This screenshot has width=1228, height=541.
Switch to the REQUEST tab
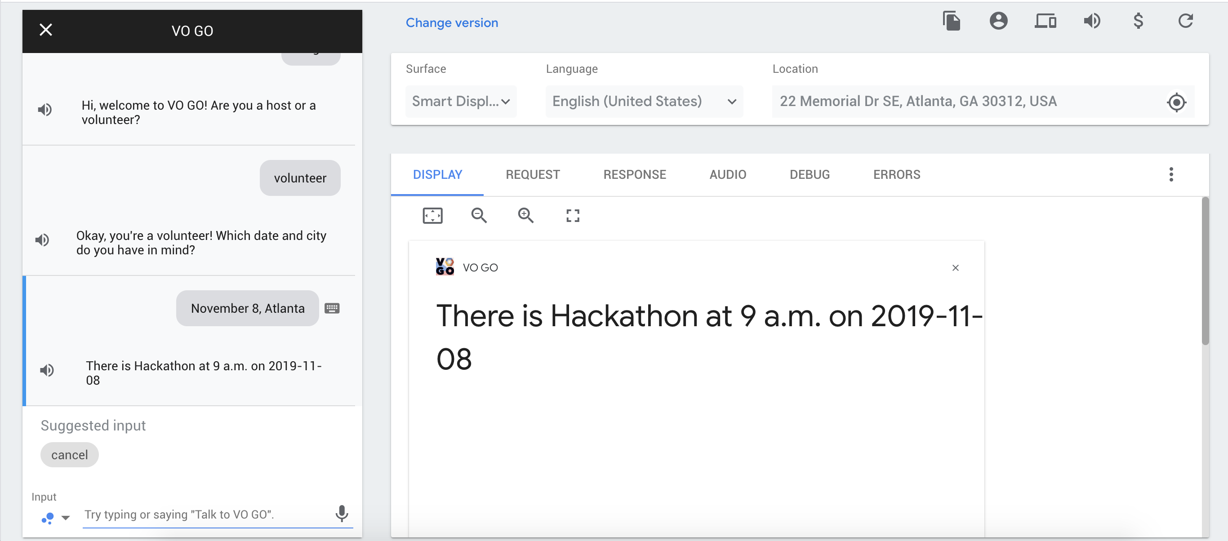tap(533, 174)
